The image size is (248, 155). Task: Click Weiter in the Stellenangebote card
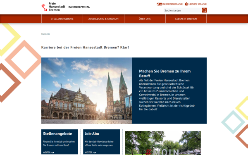pos(48,153)
